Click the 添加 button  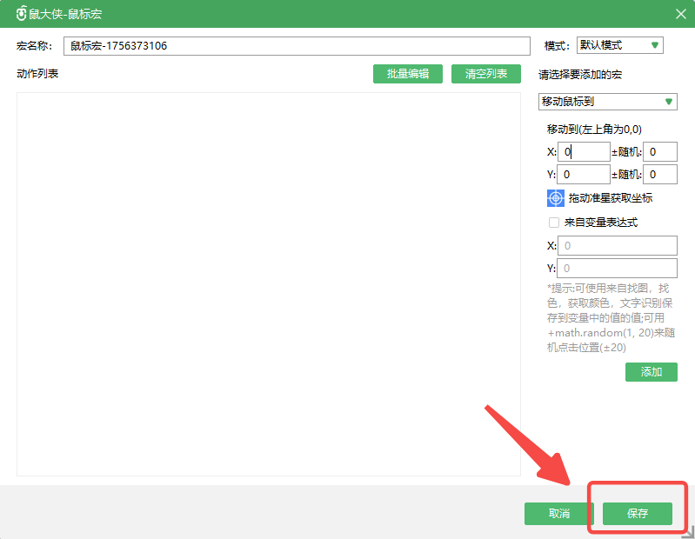(651, 372)
